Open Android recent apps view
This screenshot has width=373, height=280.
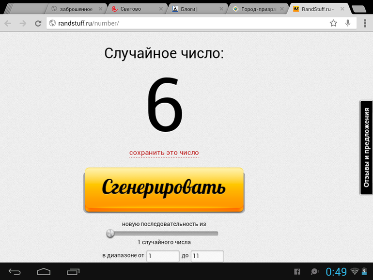pyautogui.click(x=73, y=272)
